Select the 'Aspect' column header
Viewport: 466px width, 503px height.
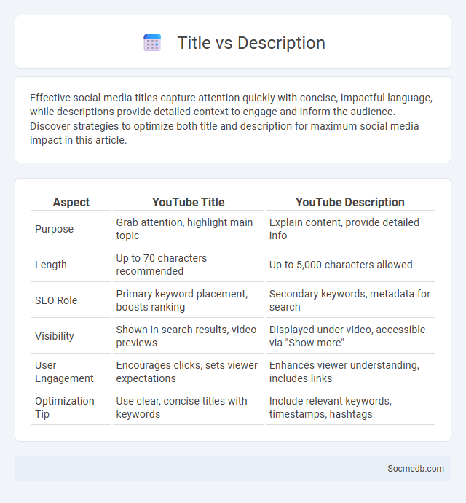(71, 202)
